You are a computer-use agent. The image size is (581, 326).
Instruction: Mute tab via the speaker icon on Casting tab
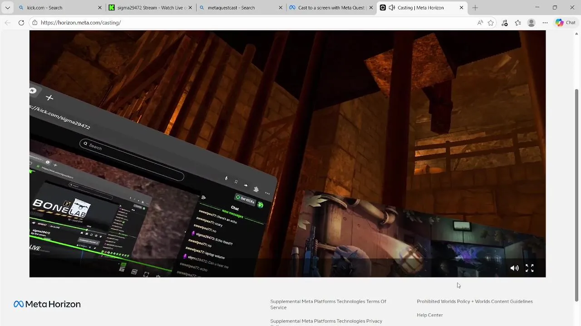[x=391, y=8]
